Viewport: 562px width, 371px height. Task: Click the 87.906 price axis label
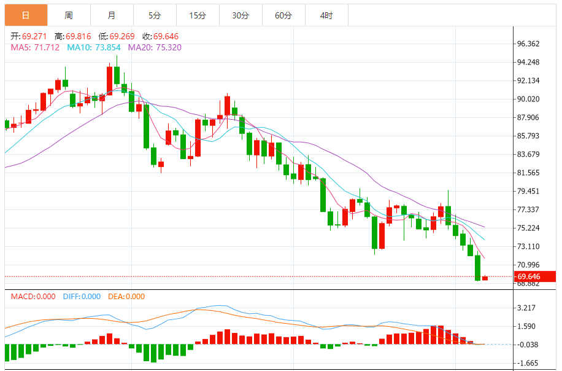click(528, 117)
